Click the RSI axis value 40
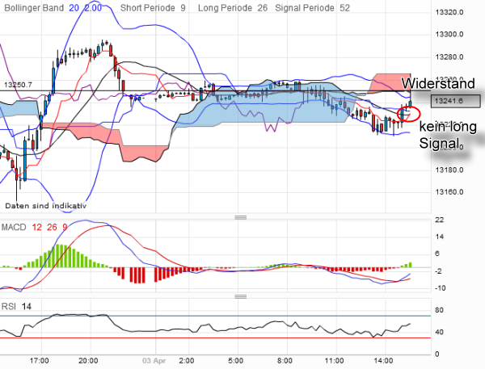 coord(439,333)
